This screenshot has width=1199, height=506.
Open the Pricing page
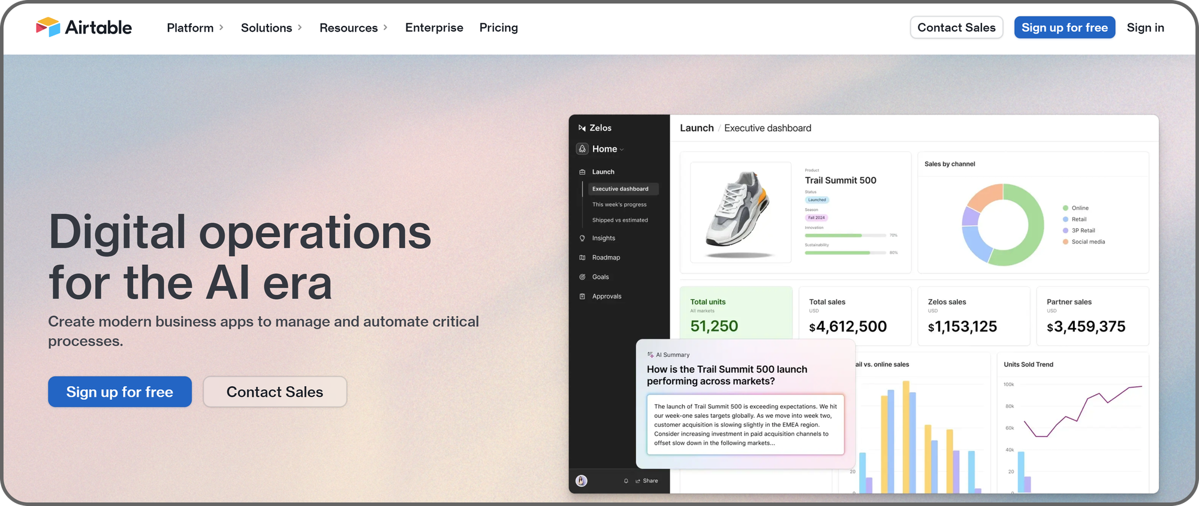tap(498, 28)
